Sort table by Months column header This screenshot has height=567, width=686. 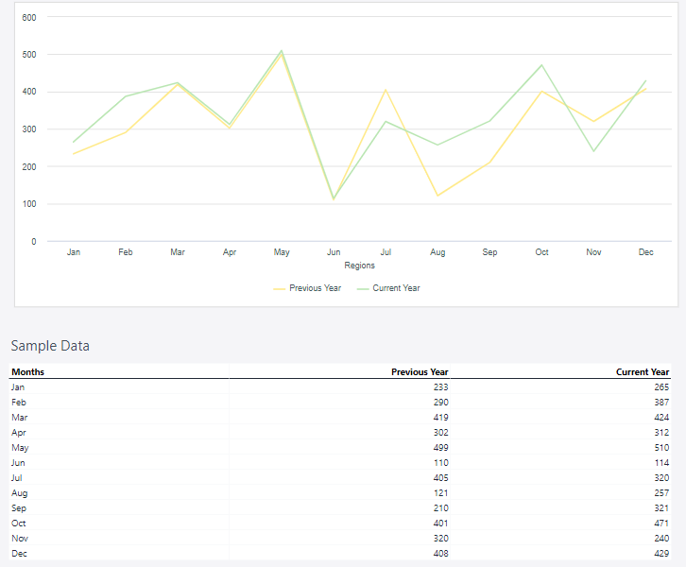(27, 372)
